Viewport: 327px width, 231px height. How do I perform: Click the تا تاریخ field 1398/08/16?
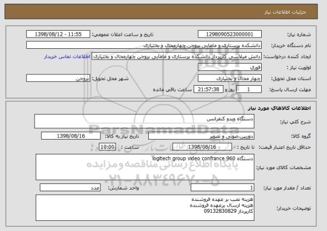(x=202, y=147)
